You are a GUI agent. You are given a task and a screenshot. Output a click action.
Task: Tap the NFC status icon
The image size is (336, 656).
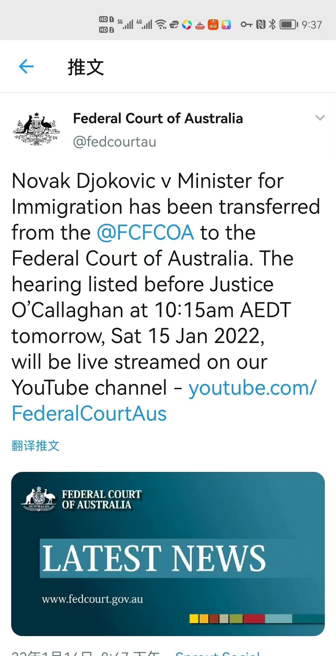tap(261, 24)
